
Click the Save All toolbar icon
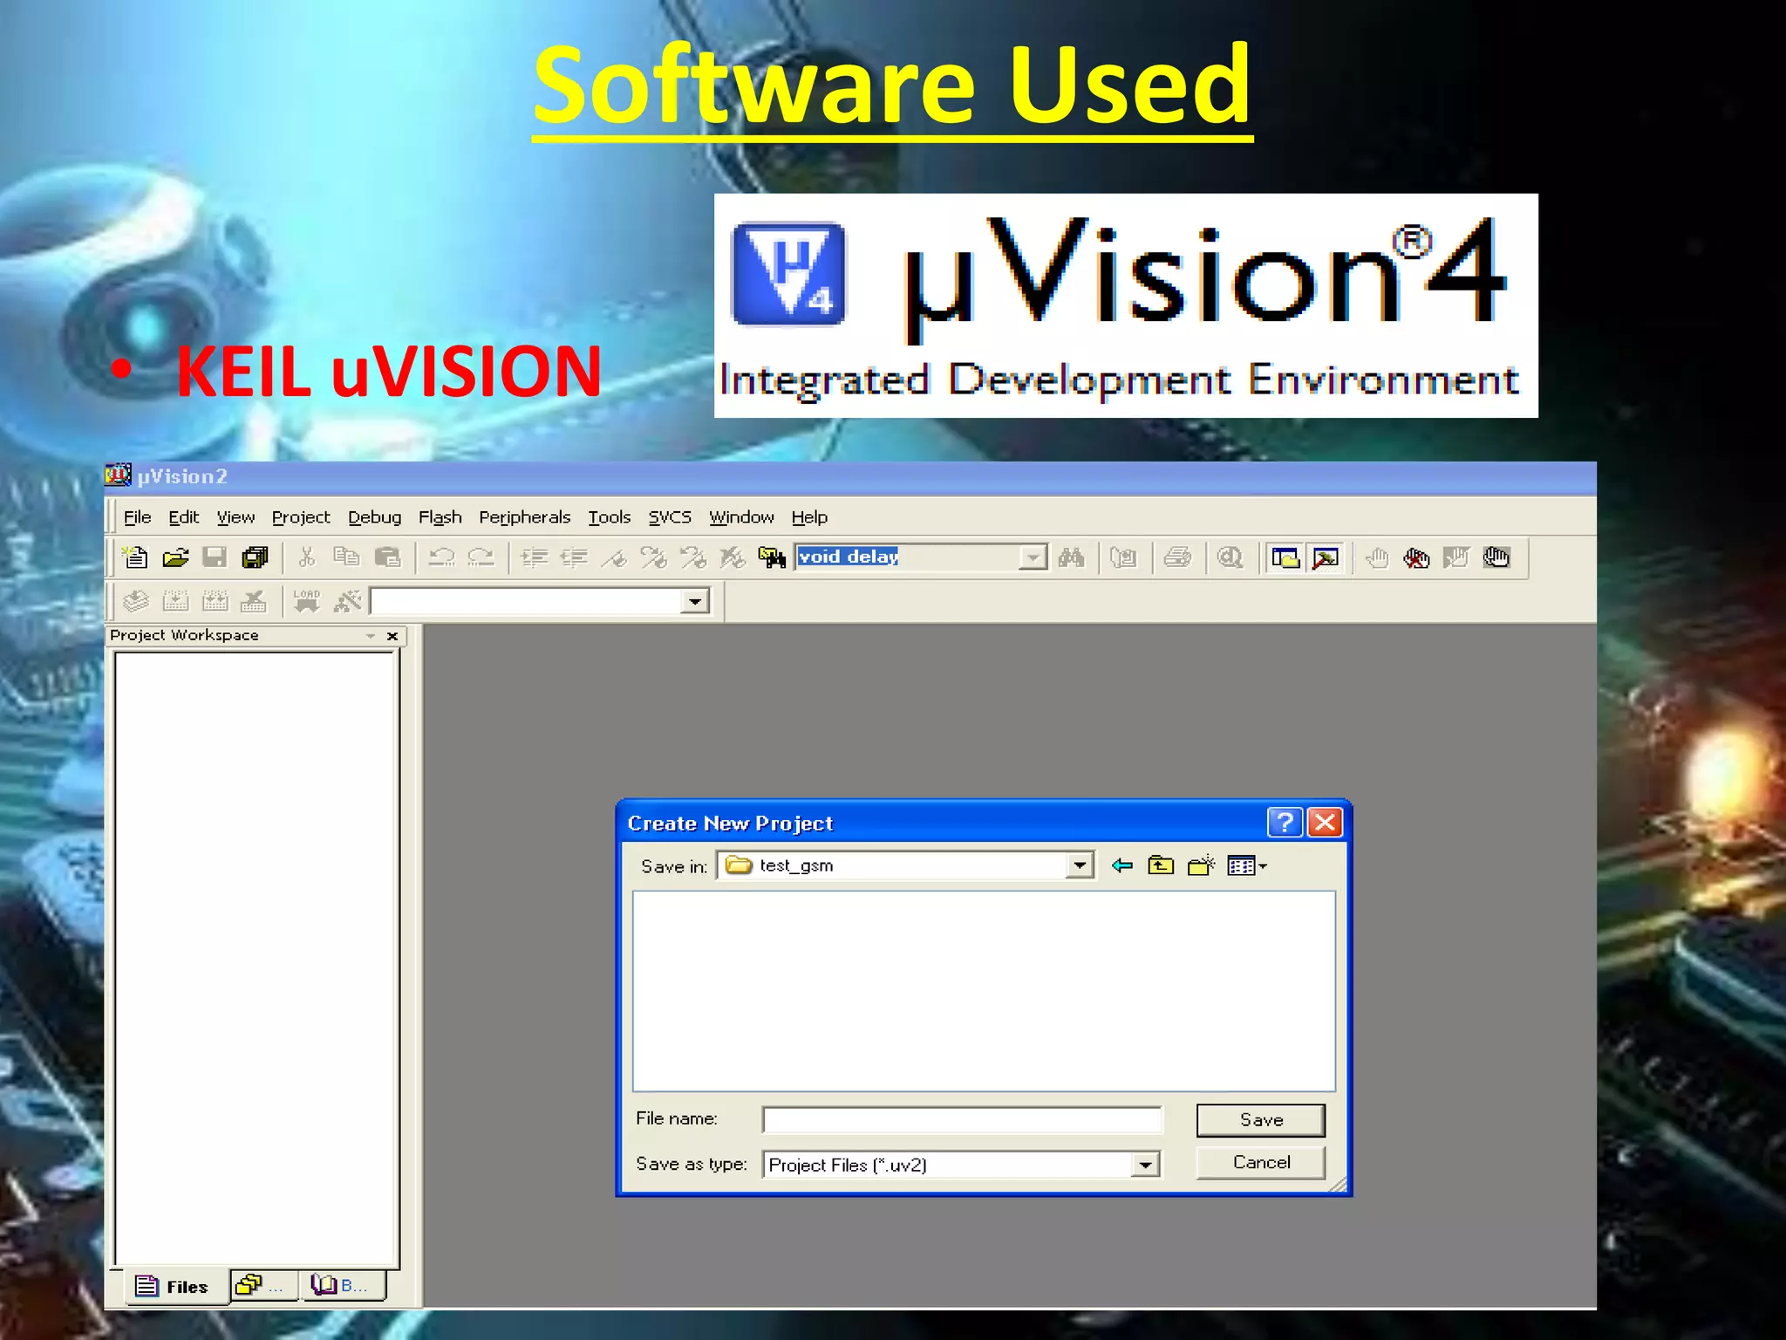(255, 557)
